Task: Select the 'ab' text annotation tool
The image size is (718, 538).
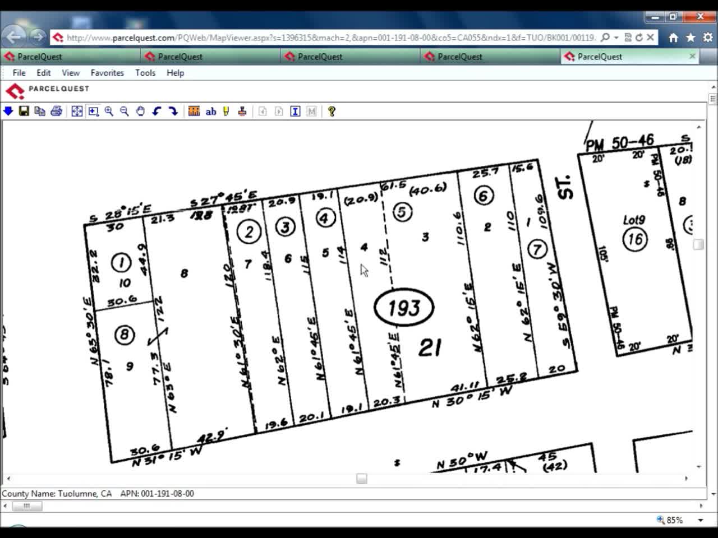Action: coord(211,111)
